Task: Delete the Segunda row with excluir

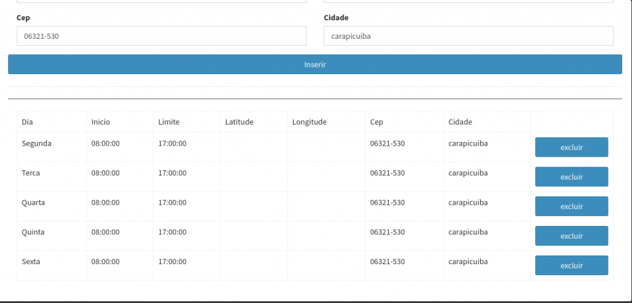Action: (571, 147)
